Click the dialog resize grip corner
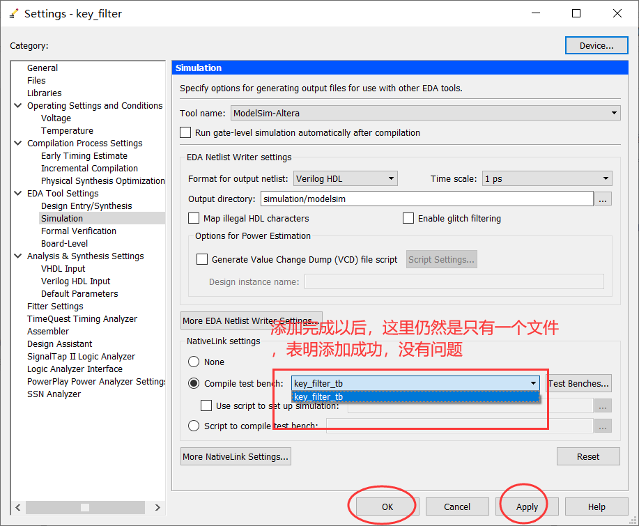The width and height of the screenshot is (639, 526). [633, 520]
